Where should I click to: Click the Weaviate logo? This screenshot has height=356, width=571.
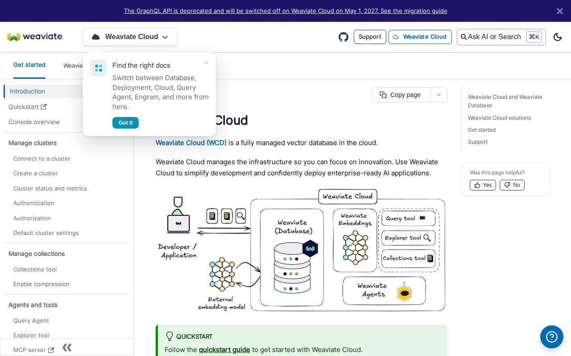[35, 36]
